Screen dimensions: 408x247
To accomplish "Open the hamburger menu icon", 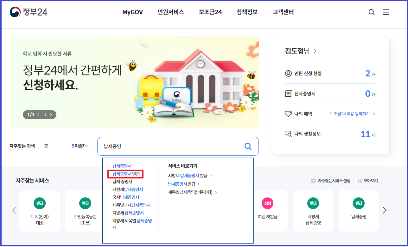I will 386,12.
